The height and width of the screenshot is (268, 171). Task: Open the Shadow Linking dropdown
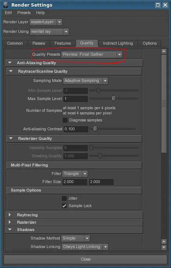point(85,247)
